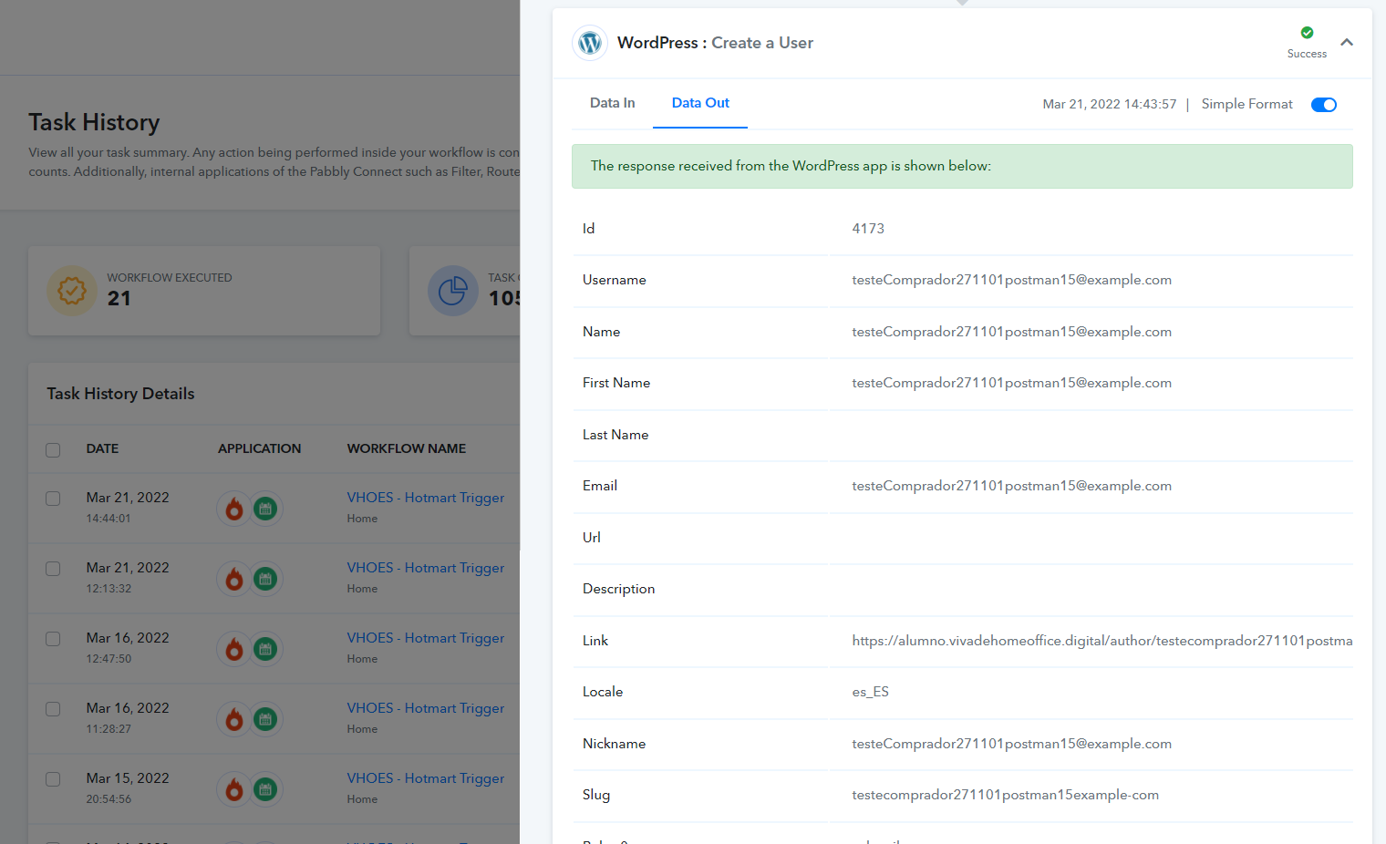1386x844 pixels.
Task: Click the green app icon in 12:47:50 row
Action: pyautogui.click(x=265, y=649)
